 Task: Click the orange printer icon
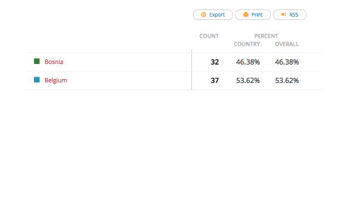[x=245, y=14]
